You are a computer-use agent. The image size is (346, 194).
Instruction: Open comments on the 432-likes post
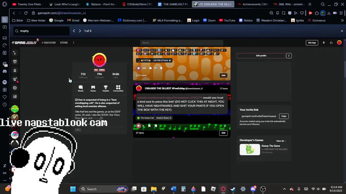[x=150, y=68]
